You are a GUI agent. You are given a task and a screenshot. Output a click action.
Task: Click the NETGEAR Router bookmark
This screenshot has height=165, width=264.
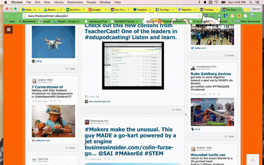125,21
